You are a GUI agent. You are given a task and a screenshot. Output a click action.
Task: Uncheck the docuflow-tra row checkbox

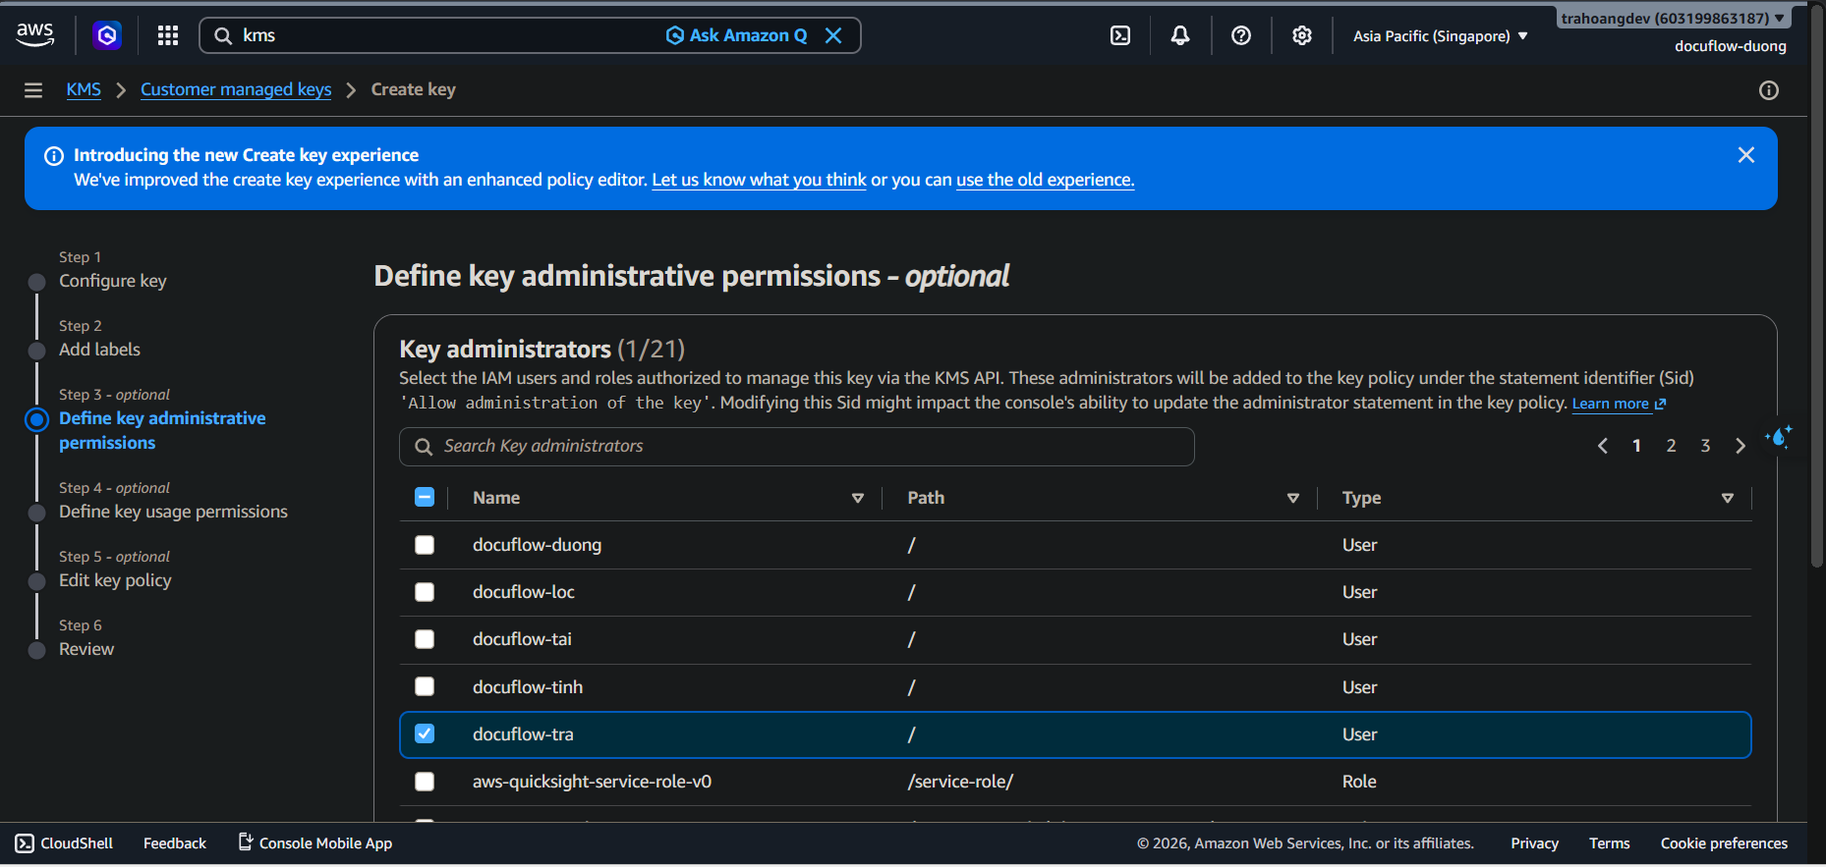(425, 733)
